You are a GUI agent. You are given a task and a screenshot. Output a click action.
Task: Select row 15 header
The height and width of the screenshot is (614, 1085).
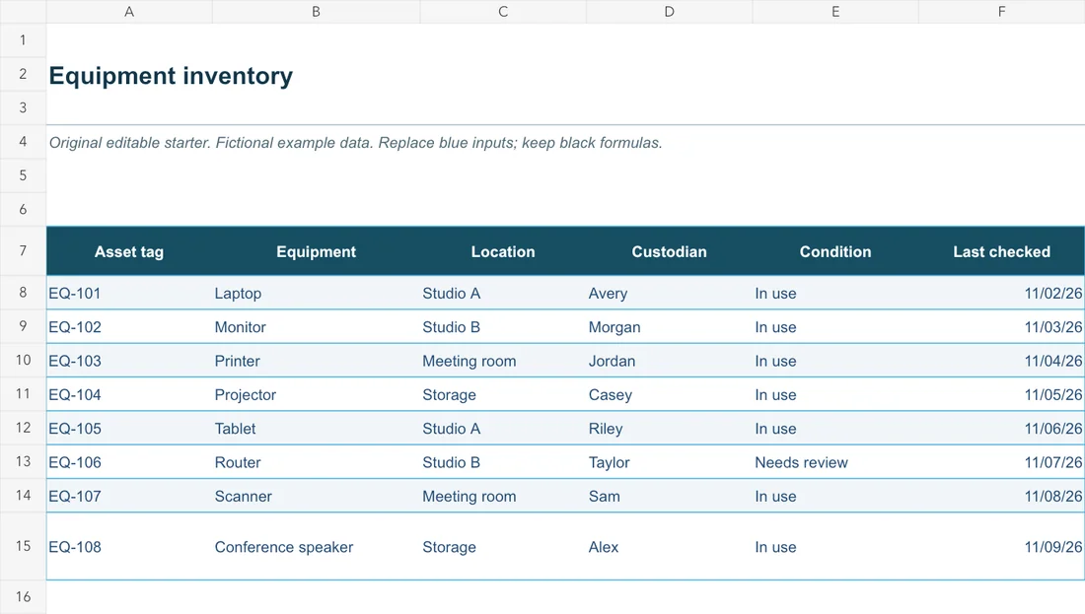point(23,546)
